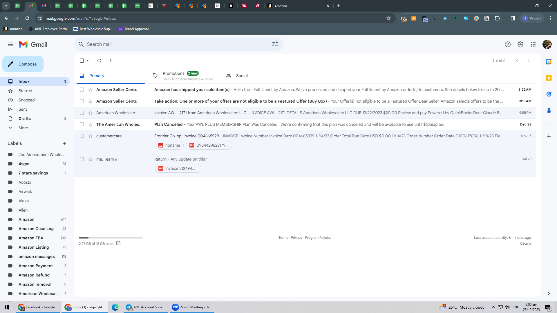
Task: Open the Program Policies link
Action: click(x=318, y=238)
